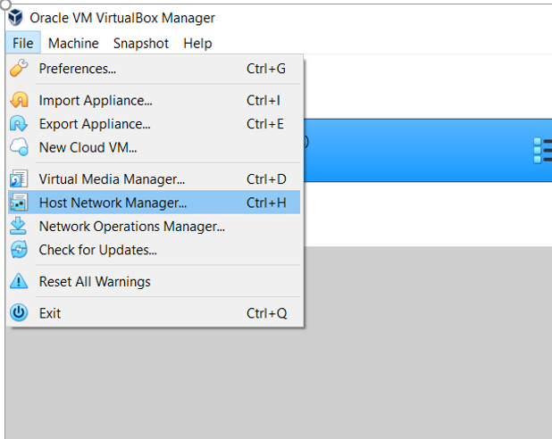The width and height of the screenshot is (552, 439).
Task: Select the highlighted blue VM row
Action: [428, 151]
